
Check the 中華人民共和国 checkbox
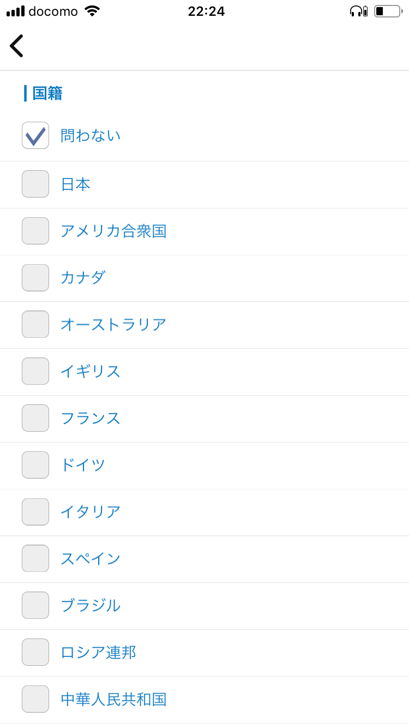click(35, 699)
